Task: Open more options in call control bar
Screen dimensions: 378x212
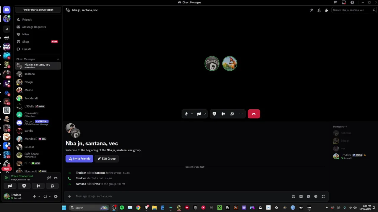Action: [241, 114]
